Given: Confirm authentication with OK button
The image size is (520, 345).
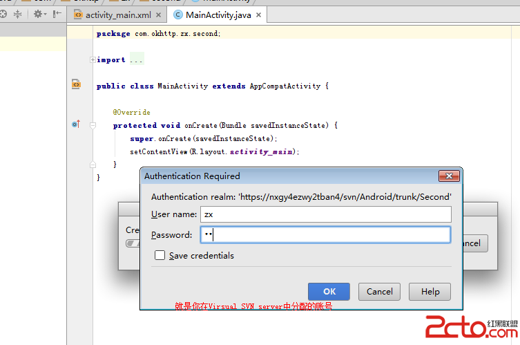Looking at the screenshot, I should click(329, 292).
